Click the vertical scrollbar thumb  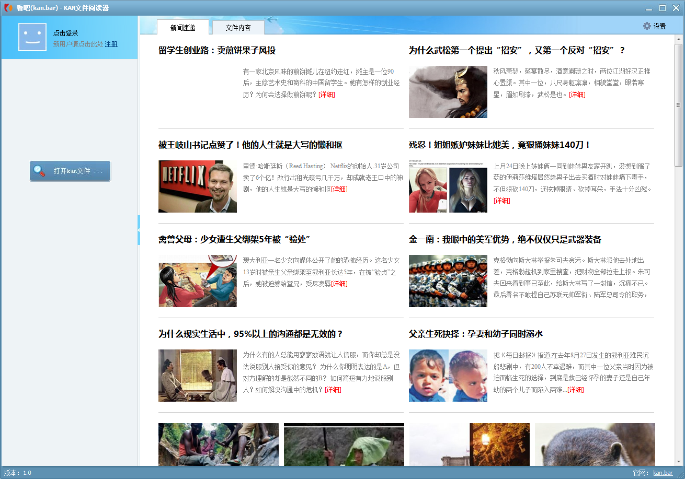[x=679, y=106]
